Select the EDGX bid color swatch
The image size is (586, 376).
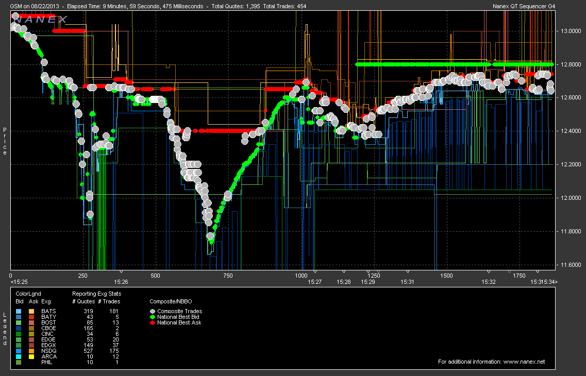19,346
